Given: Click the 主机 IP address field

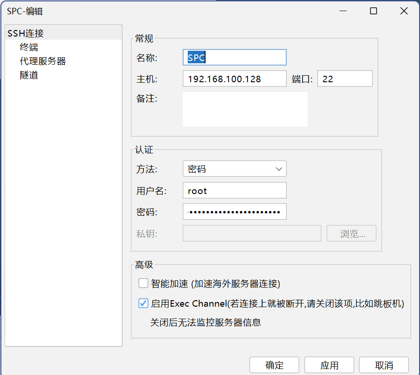Looking at the screenshot, I should tap(235, 79).
